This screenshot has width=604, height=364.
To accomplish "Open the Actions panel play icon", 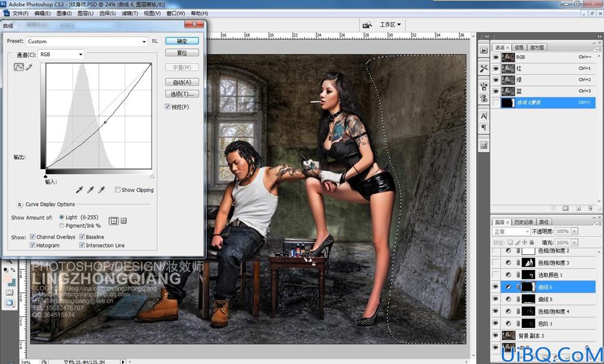I will (484, 50).
